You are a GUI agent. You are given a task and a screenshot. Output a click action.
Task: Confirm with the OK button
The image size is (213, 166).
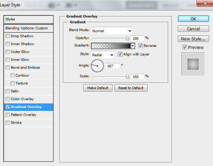click(193, 19)
